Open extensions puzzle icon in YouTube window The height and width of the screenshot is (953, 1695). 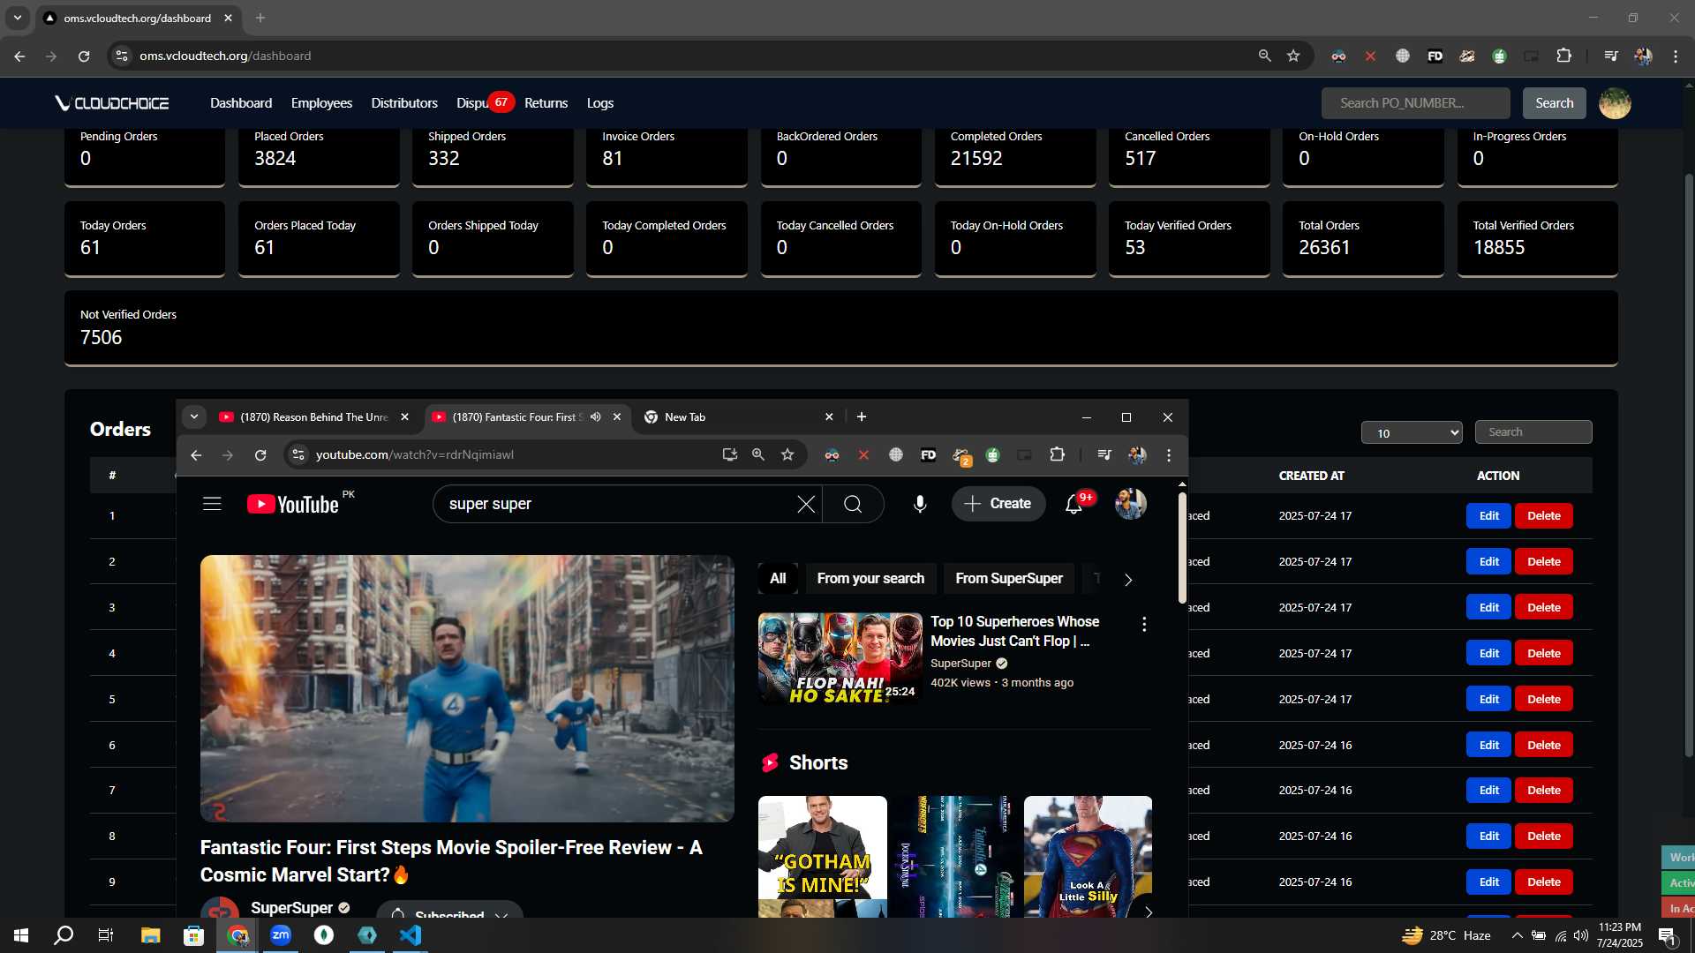click(x=1057, y=454)
